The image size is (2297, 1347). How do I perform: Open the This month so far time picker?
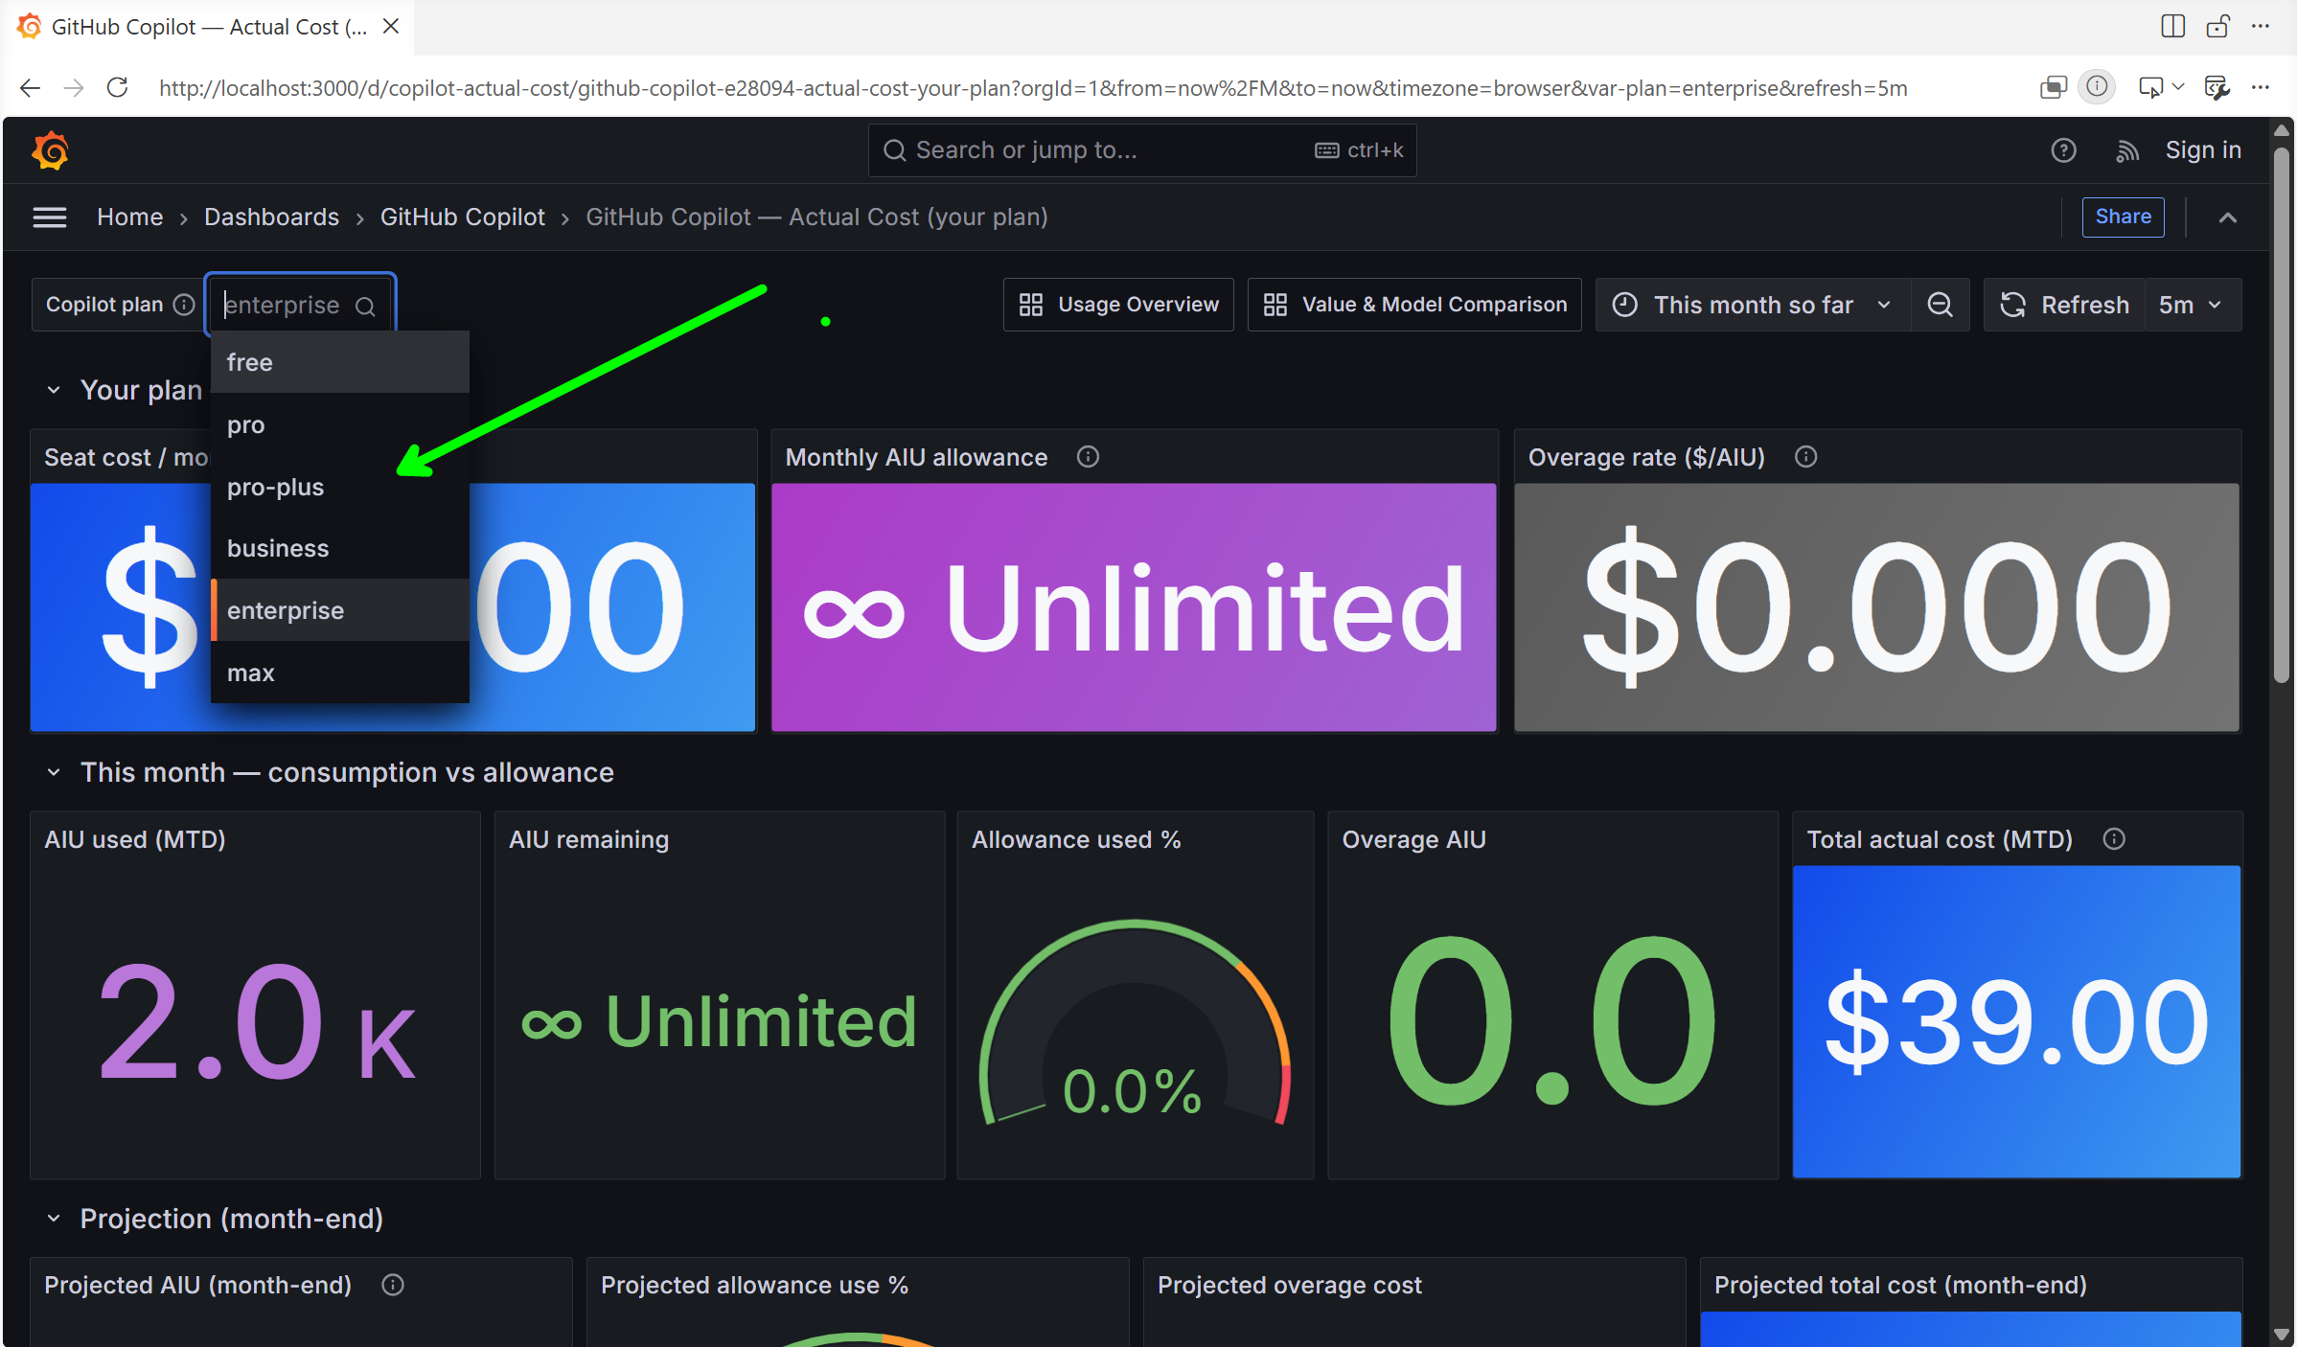(1753, 305)
